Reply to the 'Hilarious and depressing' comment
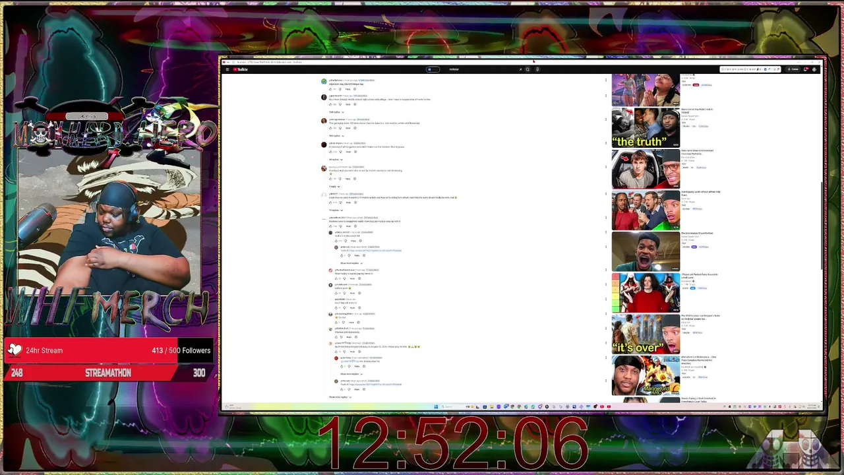 point(349,337)
